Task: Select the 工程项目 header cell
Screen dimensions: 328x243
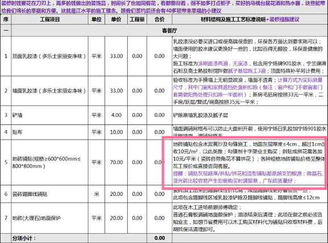Action: pos(50,20)
